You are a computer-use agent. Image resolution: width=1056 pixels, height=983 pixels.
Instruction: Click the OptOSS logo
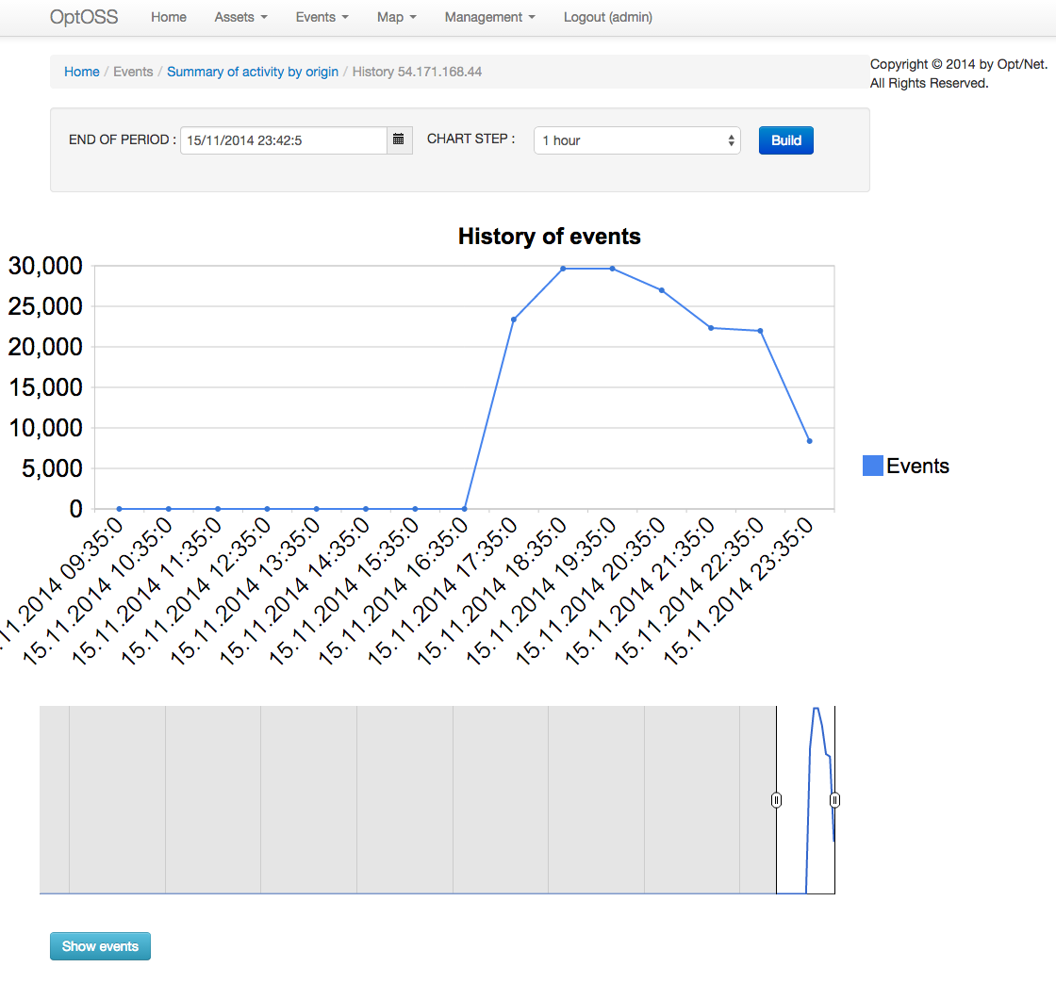[x=83, y=17]
